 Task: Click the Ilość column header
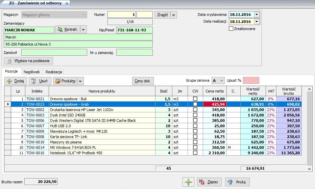[x=164, y=91]
